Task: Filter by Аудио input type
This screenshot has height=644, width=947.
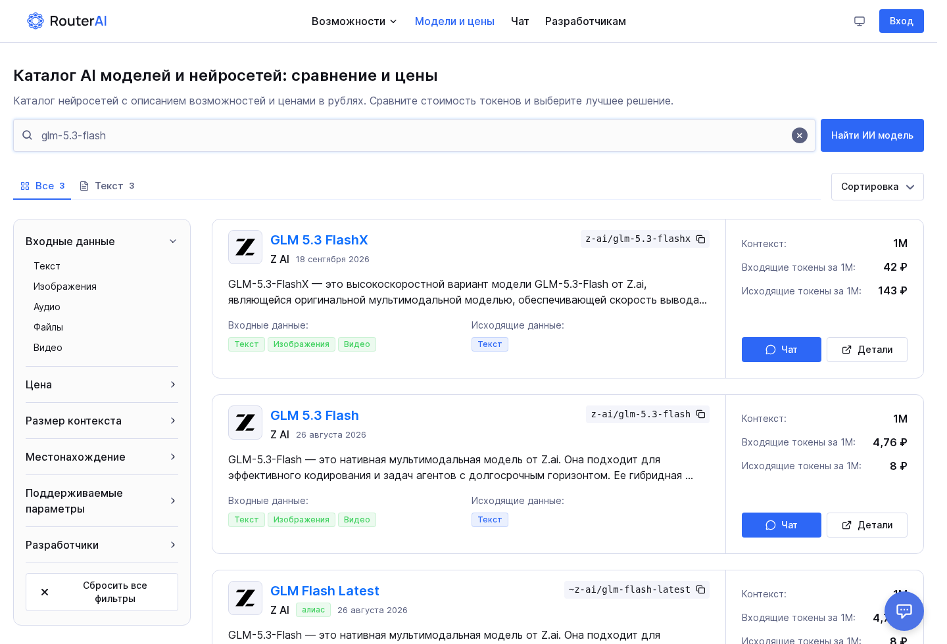Action: [47, 307]
